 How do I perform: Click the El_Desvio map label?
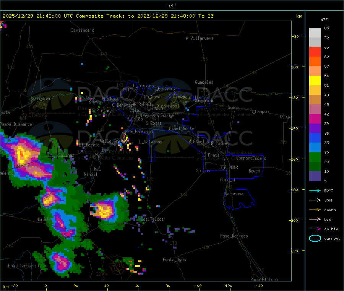pyautogui.click(x=89, y=145)
